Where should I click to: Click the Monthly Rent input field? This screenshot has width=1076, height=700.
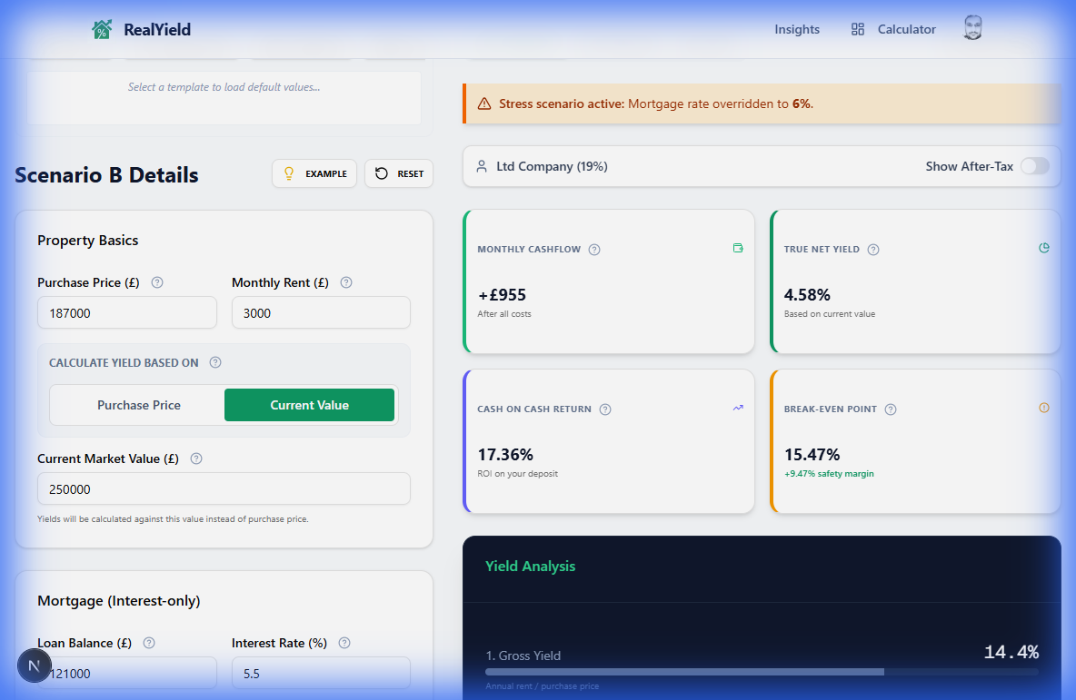click(x=321, y=312)
